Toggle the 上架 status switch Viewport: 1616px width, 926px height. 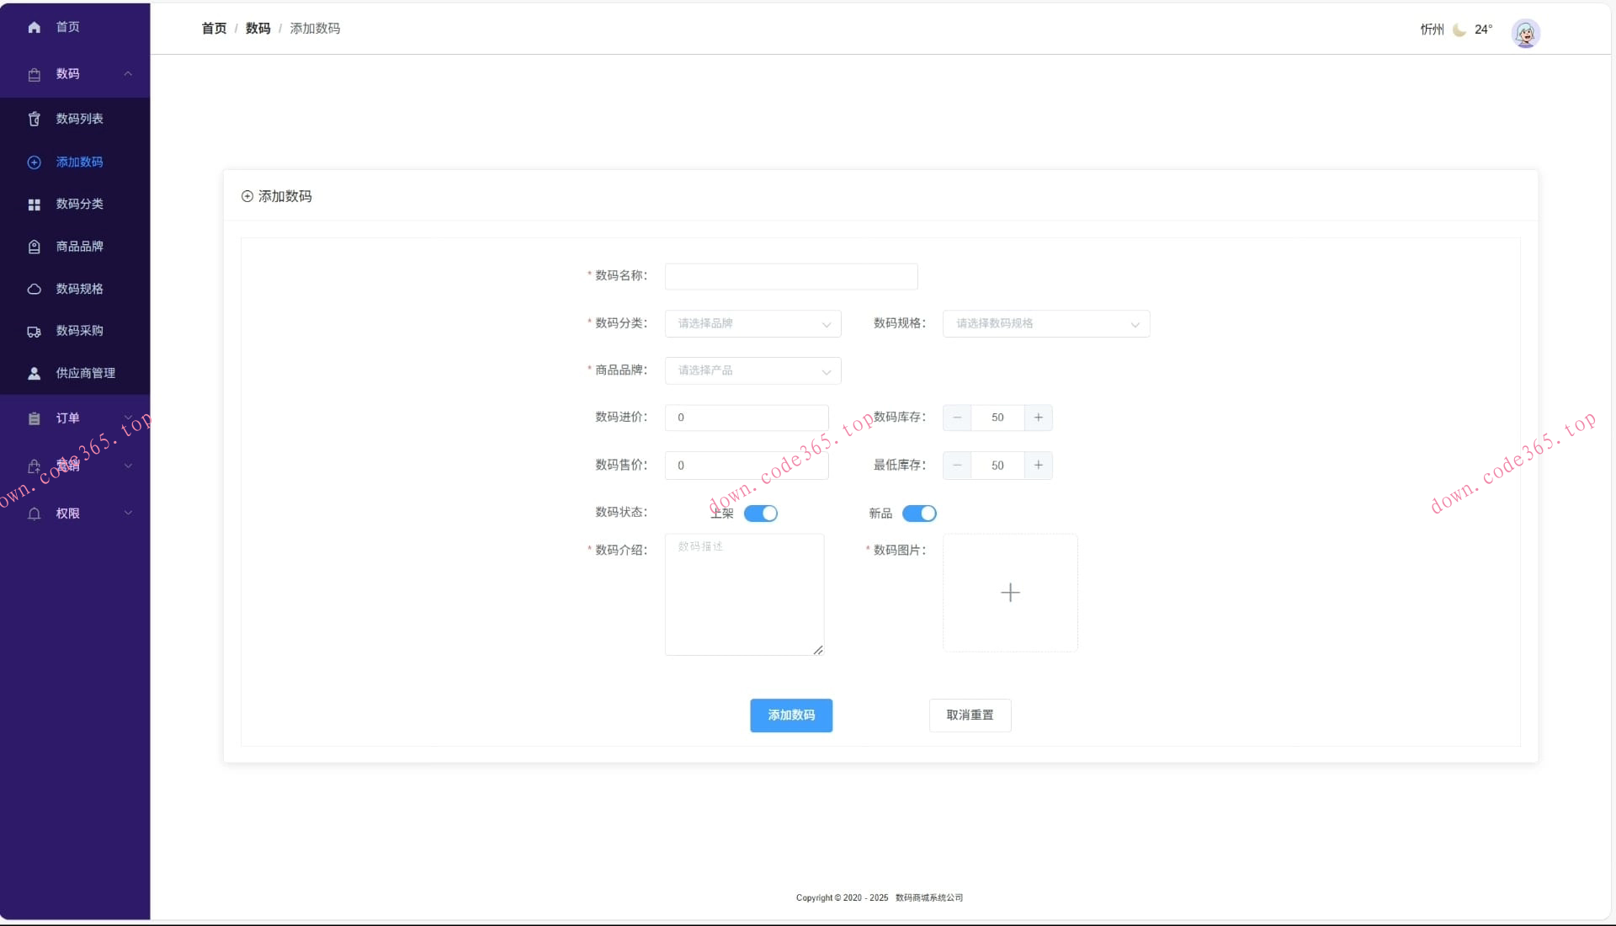pos(760,514)
